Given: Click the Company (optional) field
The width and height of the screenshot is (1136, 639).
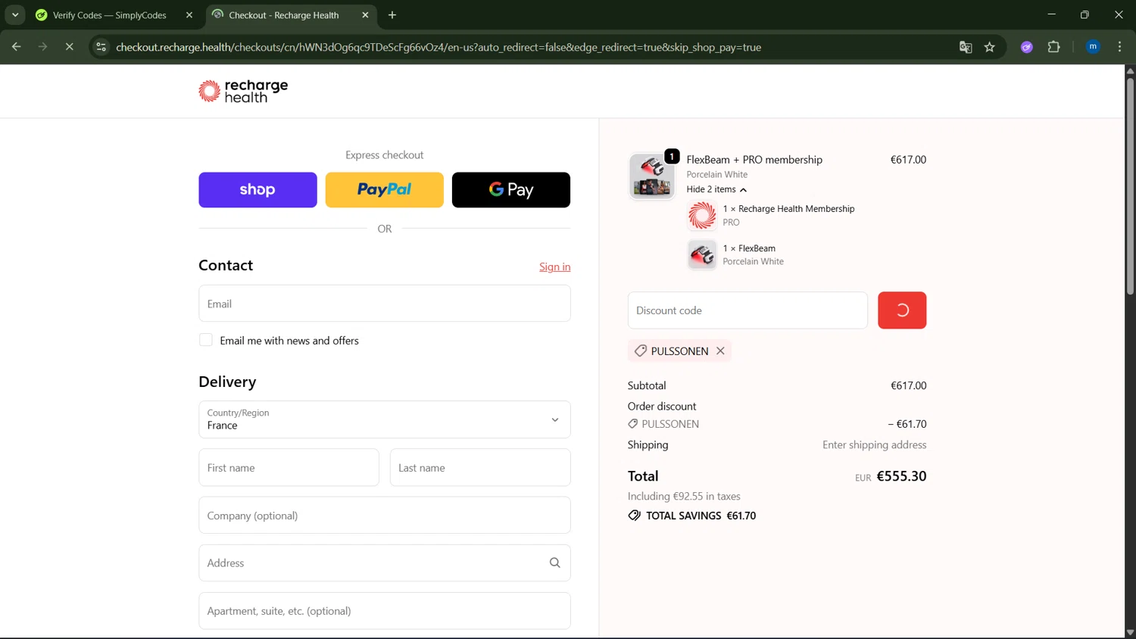Looking at the screenshot, I should pos(385,516).
